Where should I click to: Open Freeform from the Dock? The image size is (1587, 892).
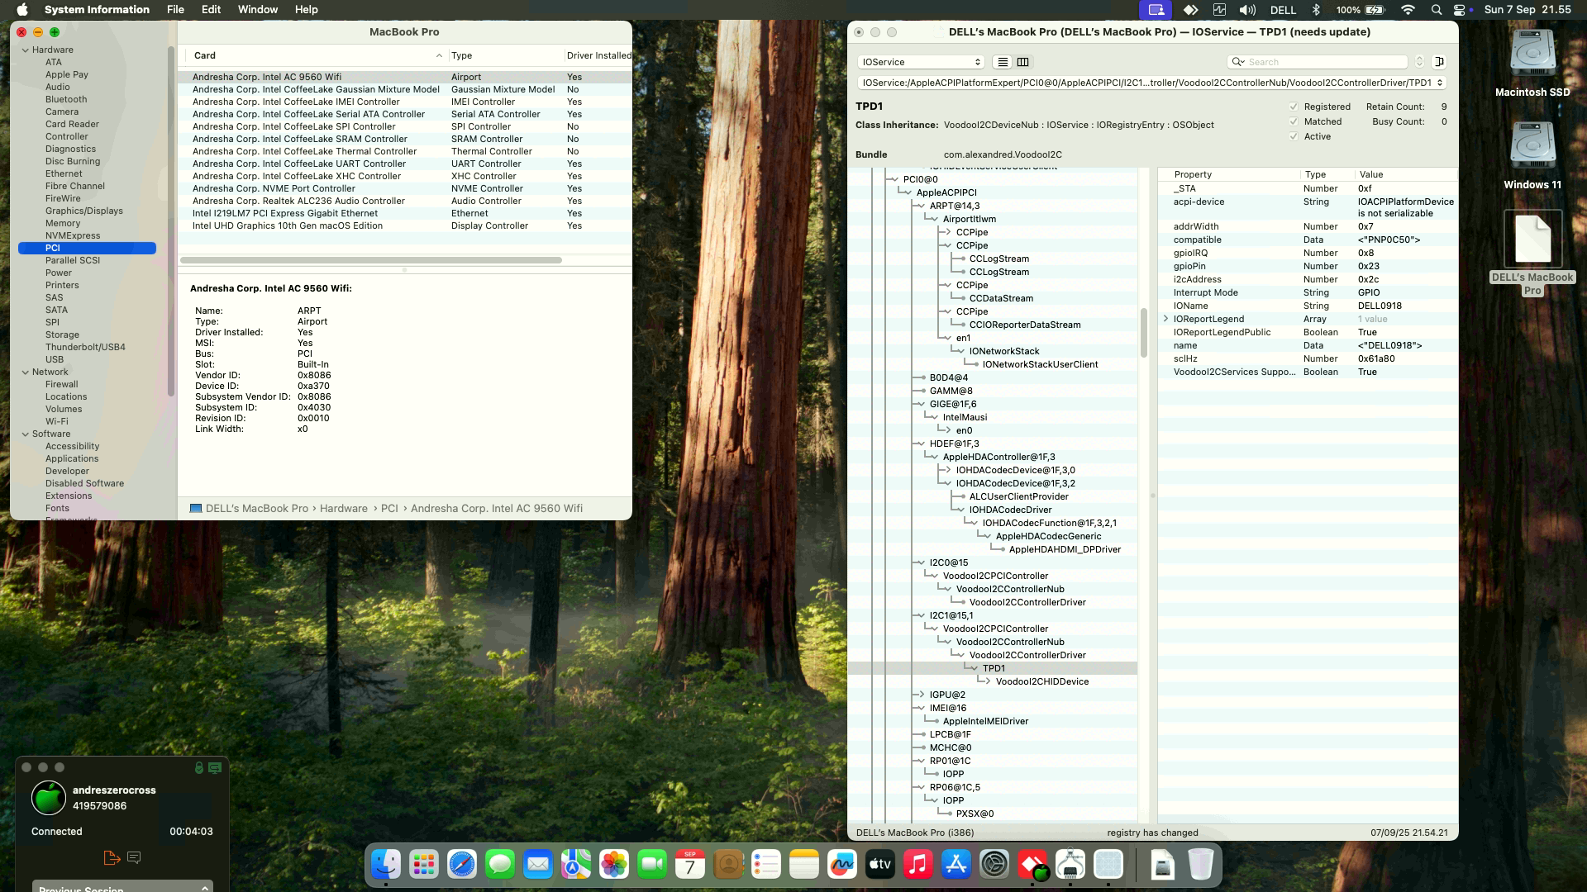[x=842, y=865]
